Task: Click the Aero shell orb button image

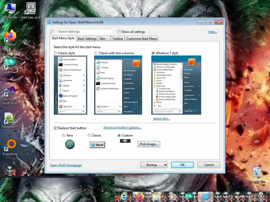Action: (70, 144)
